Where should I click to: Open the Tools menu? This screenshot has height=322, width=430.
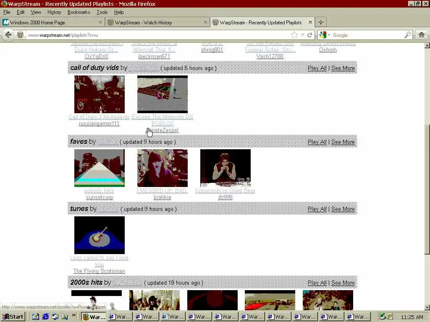102,12
